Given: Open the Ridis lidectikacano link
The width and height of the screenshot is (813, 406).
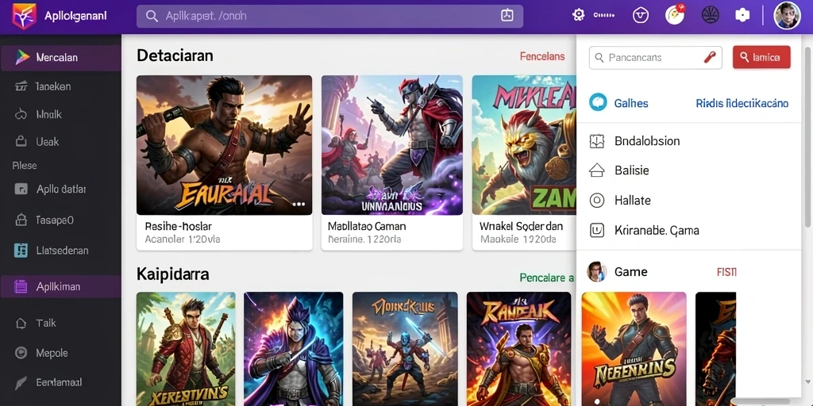Looking at the screenshot, I should (x=742, y=103).
